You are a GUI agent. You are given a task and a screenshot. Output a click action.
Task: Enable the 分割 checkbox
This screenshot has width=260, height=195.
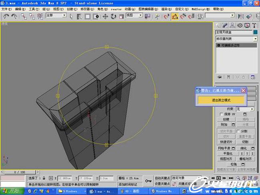click(238, 131)
